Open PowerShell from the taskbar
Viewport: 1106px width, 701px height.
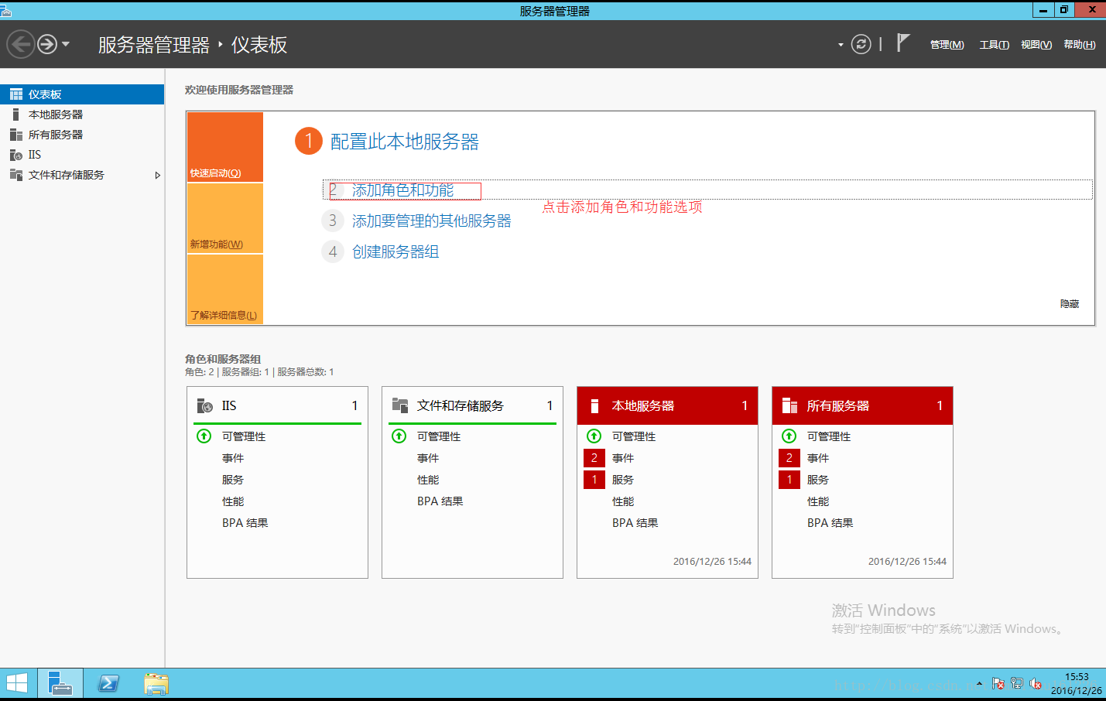point(108,684)
